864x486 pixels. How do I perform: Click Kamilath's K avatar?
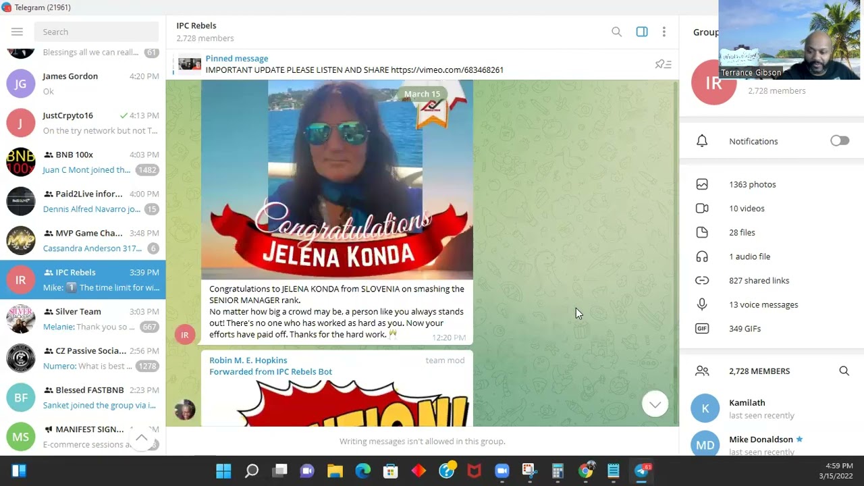pyautogui.click(x=705, y=408)
